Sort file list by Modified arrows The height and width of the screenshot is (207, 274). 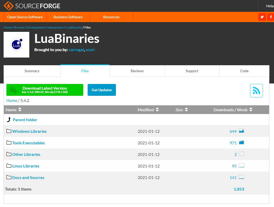coord(157,110)
